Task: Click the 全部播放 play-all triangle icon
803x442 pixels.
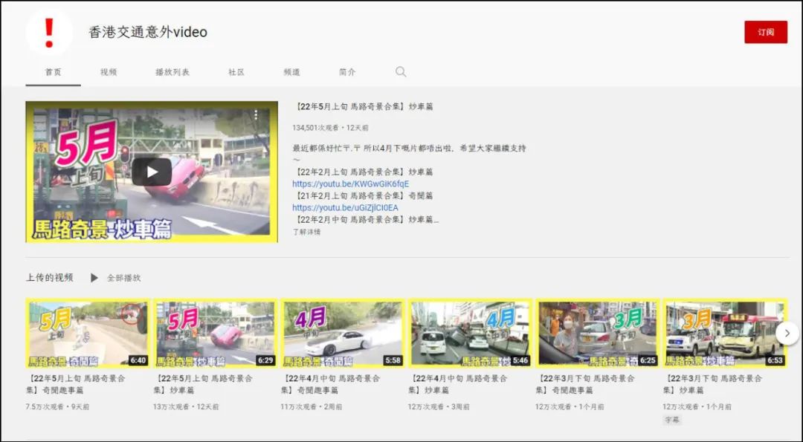Action: coord(94,277)
